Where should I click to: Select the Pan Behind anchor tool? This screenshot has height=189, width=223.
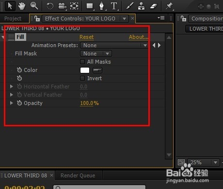[74, 6]
